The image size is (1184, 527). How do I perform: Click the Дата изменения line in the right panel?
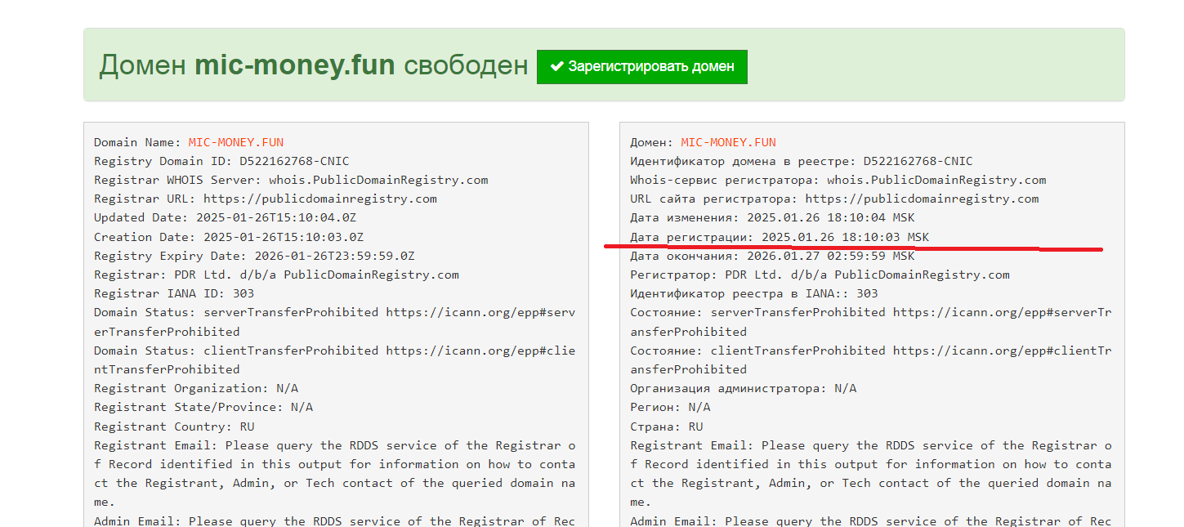click(x=772, y=217)
